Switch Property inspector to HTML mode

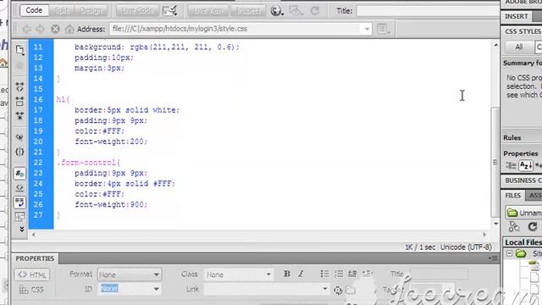coord(32,274)
